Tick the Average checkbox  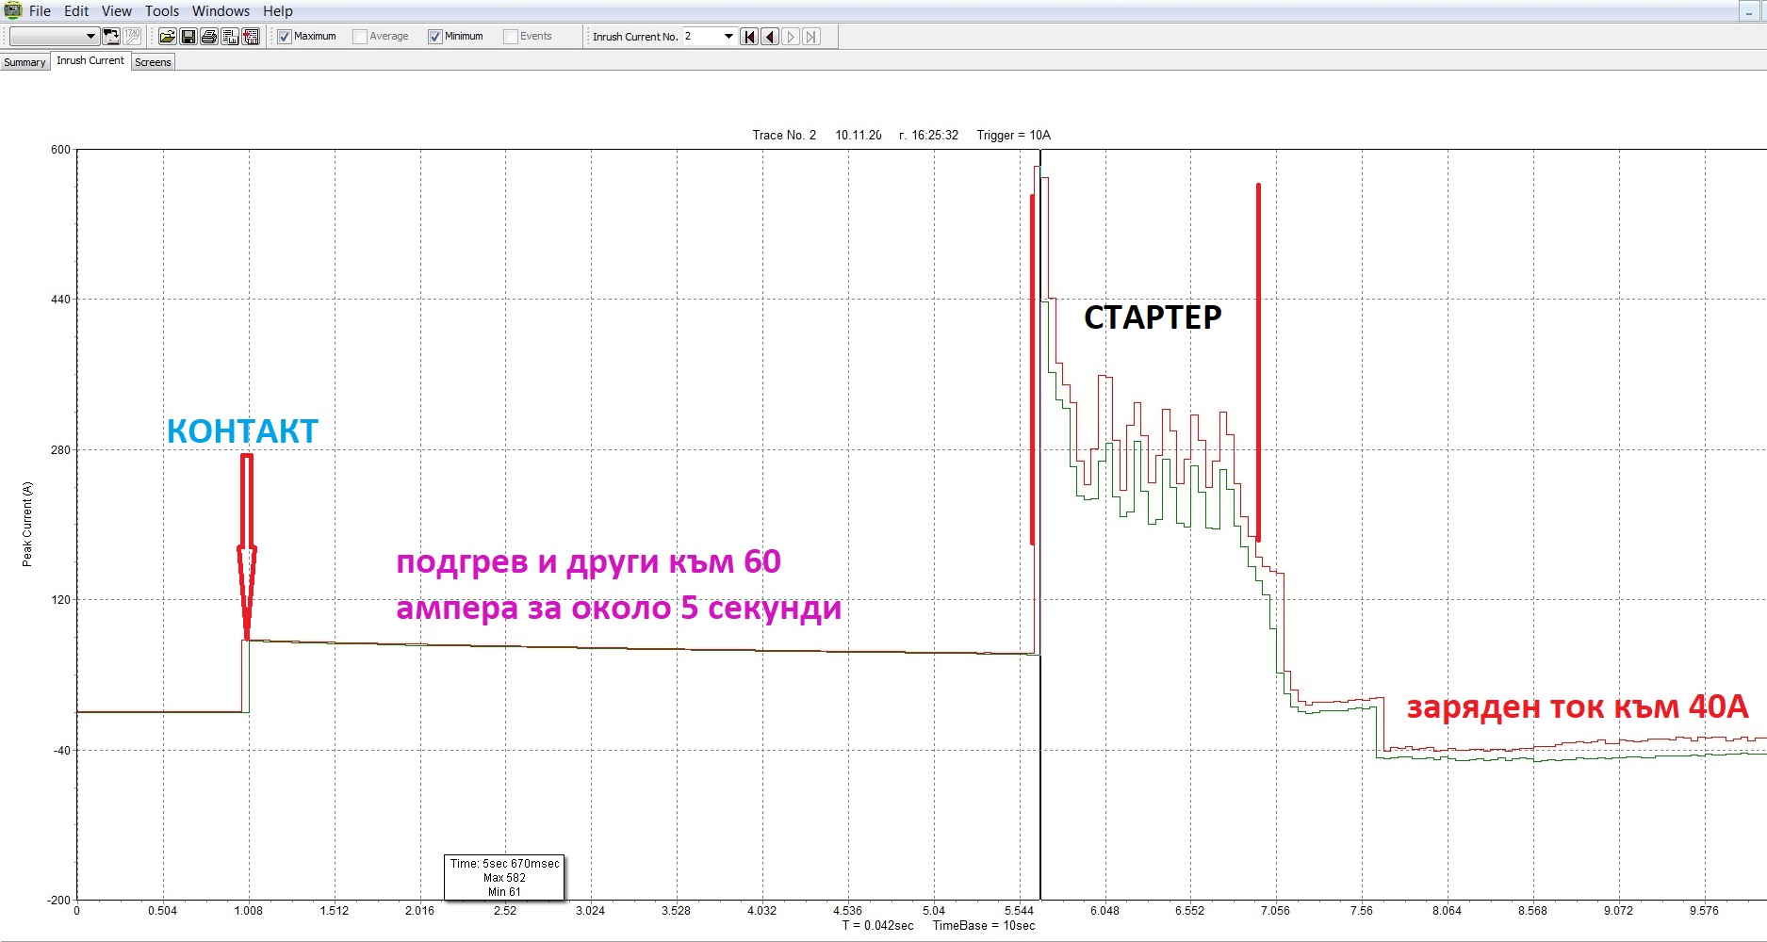click(360, 37)
